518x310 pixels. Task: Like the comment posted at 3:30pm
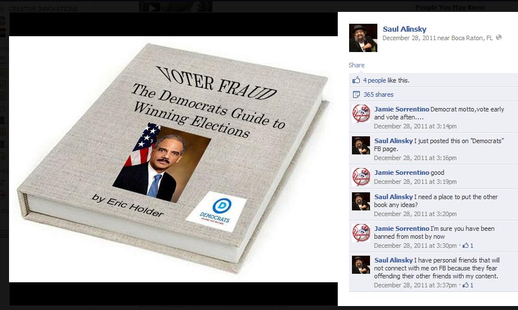(x=465, y=246)
